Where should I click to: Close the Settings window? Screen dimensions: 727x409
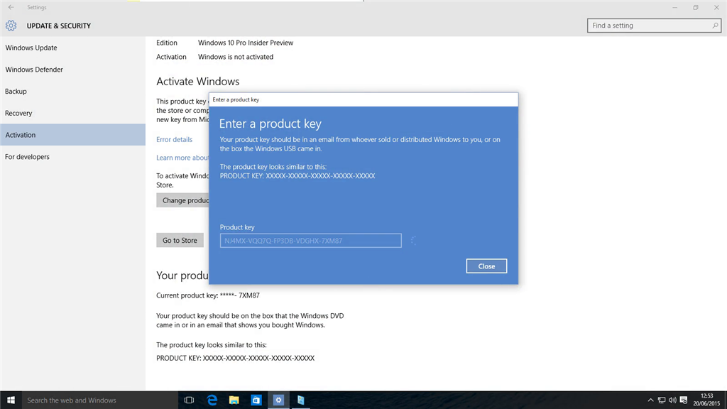click(716, 7)
